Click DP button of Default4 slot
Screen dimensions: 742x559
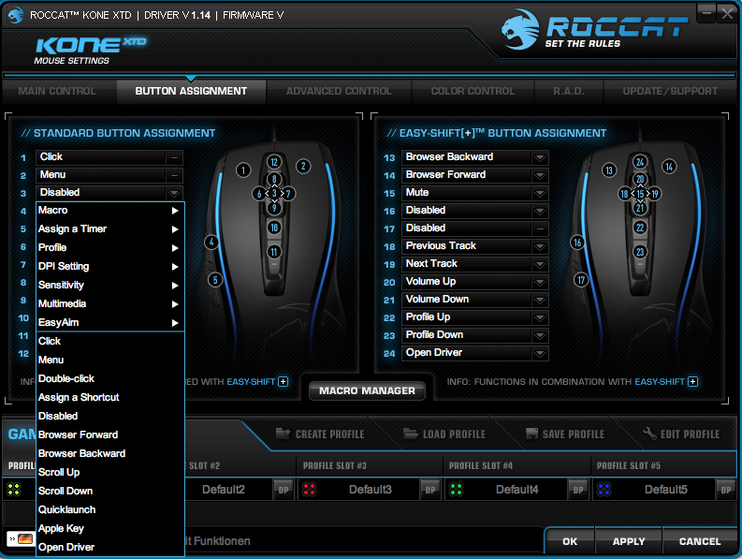pos(578,490)
